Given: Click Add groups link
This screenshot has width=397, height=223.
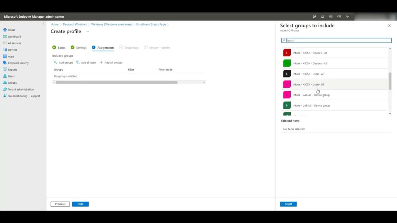Looking at the screenshot, I should click(63, 63).
